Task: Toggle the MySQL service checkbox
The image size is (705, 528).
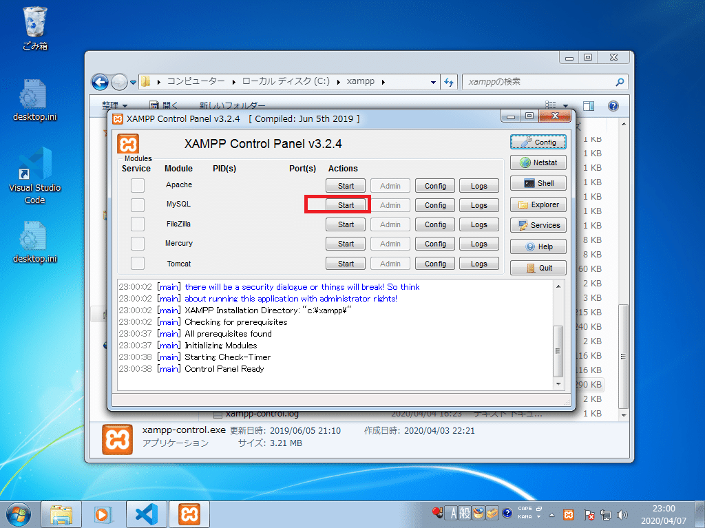Action: pyautogui.click(x=138, y=204)
